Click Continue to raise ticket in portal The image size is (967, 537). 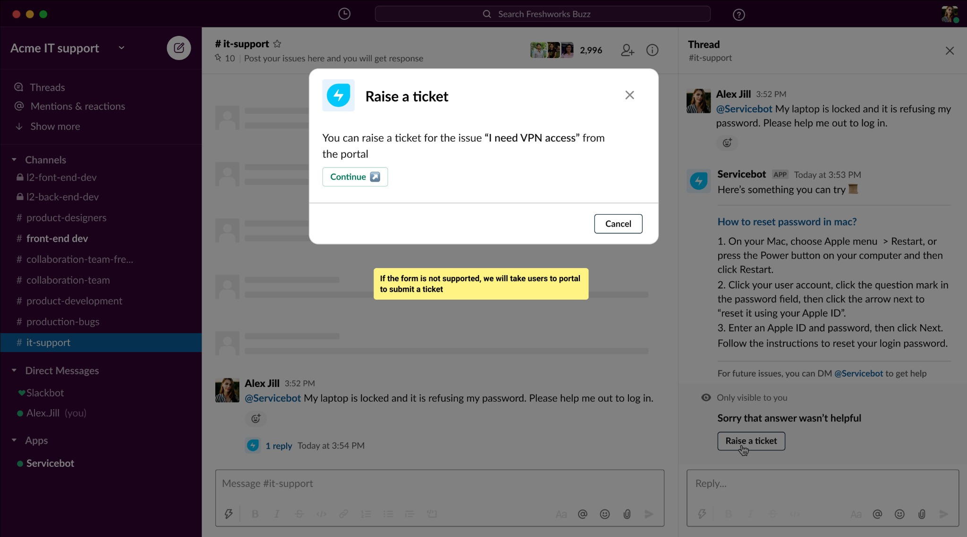pyautogui.click(x=355, y=176)
